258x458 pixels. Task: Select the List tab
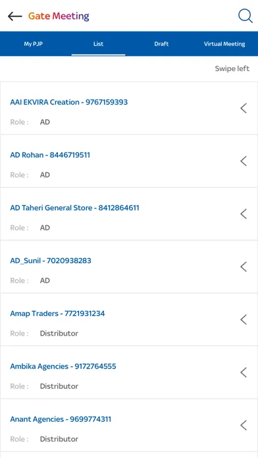(x=99, y=44)
